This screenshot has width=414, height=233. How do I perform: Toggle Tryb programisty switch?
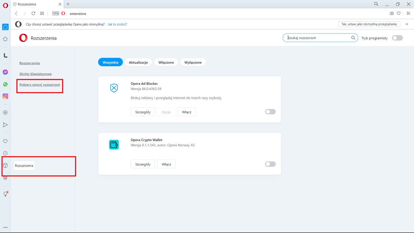[398, 38]
